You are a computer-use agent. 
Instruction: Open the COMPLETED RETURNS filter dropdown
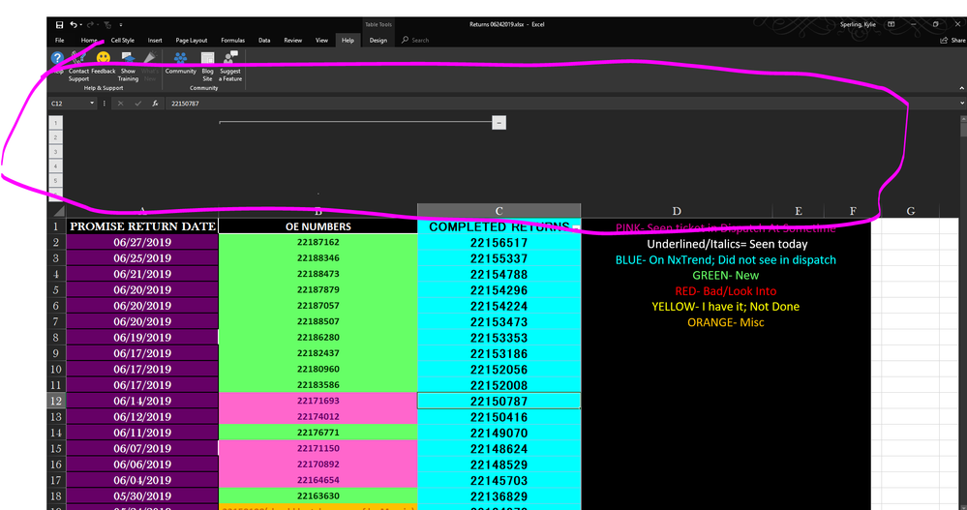click(x=575, y=227)
